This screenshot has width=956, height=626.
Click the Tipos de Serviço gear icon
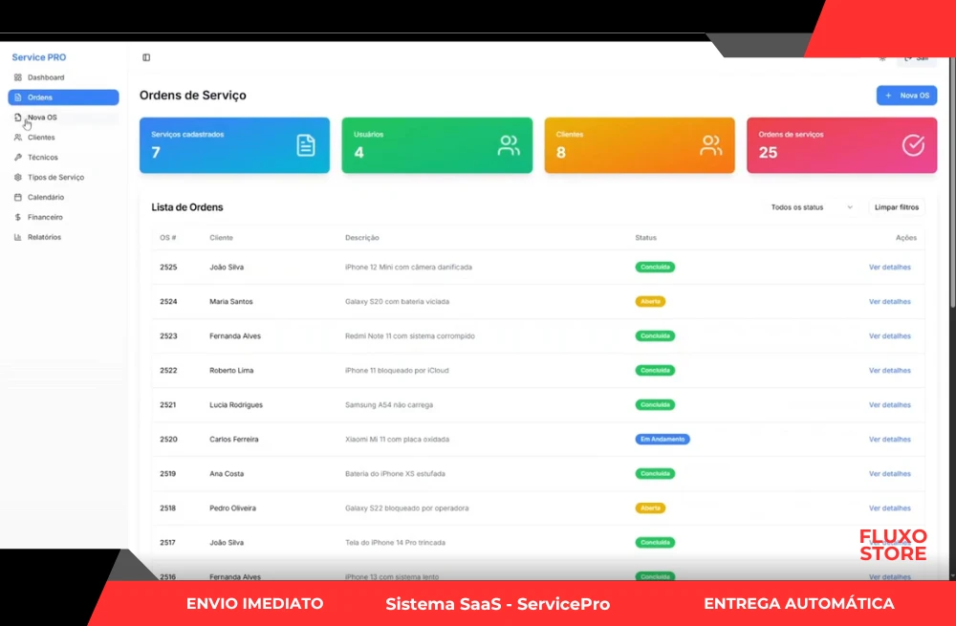[x=18, y=178]
